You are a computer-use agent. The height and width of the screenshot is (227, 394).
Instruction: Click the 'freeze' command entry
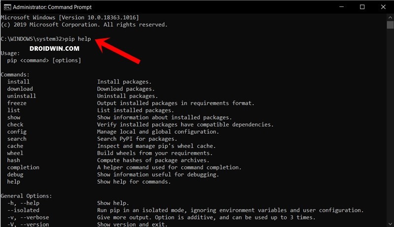[x=17, y=103]
